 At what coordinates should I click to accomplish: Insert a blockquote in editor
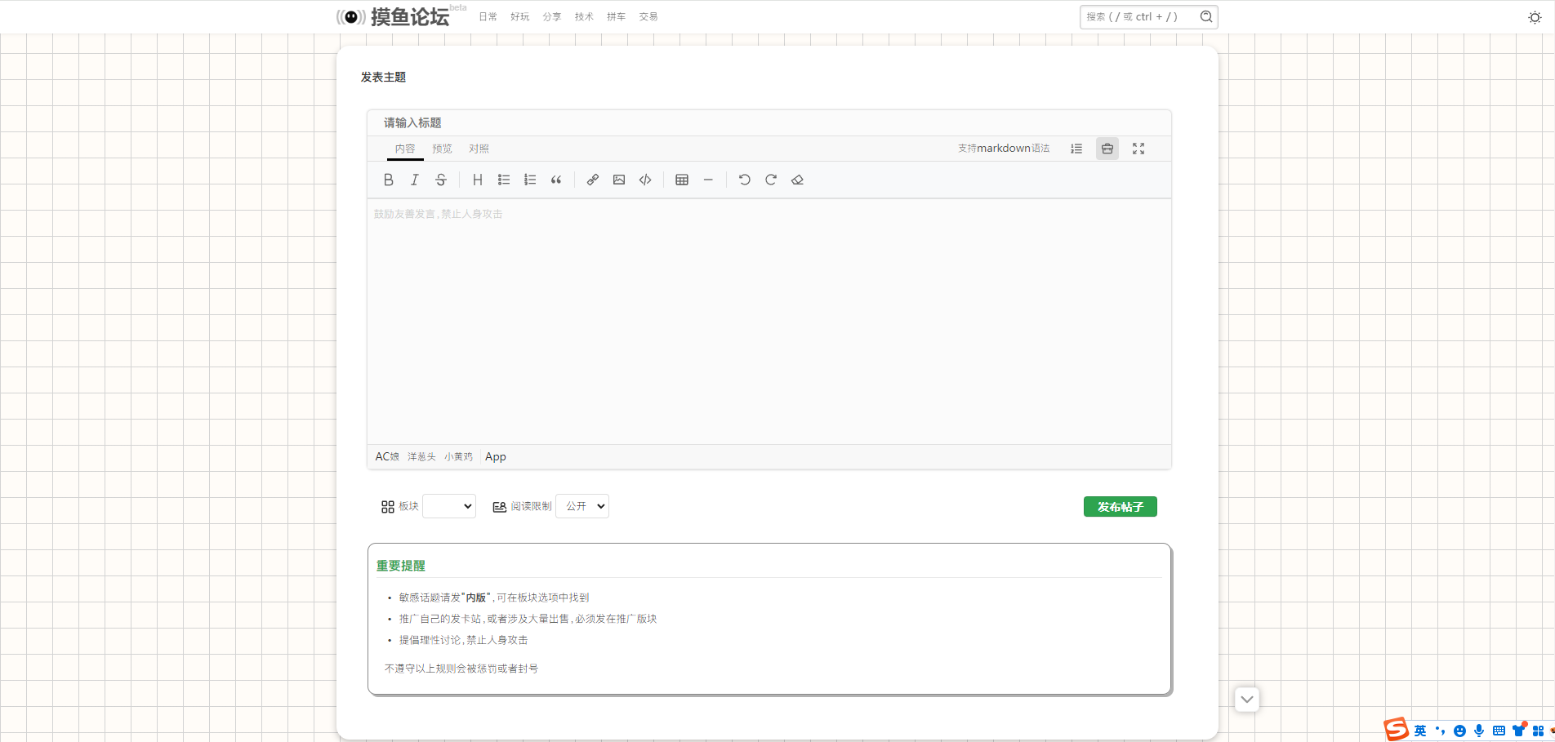[x=556, y=180]
